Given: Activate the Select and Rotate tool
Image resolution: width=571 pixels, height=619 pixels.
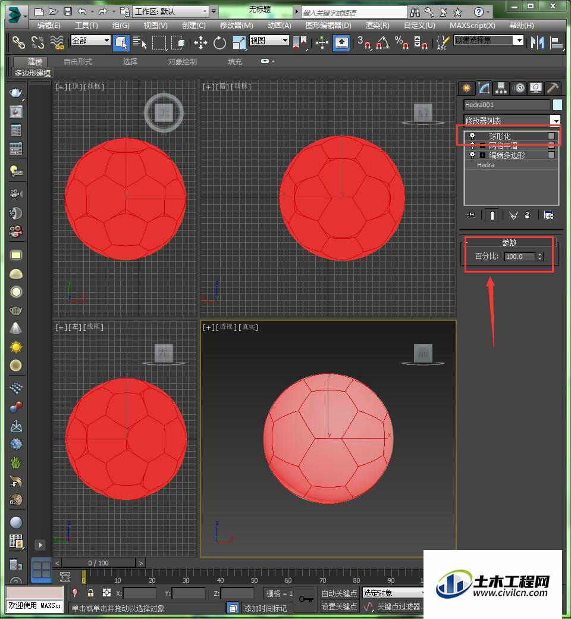Looking at the screenshot, I should pos(219,42).
